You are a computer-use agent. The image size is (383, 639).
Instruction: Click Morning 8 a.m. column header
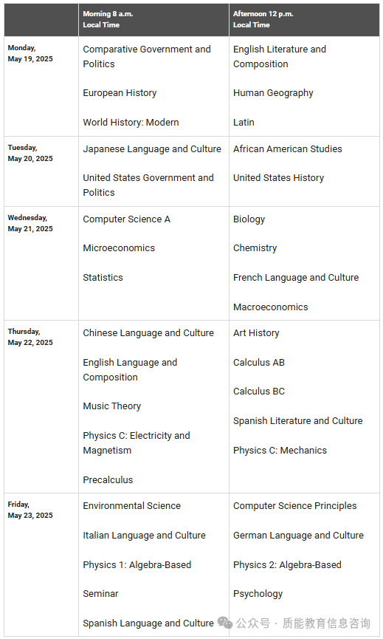tap(153, 19)
